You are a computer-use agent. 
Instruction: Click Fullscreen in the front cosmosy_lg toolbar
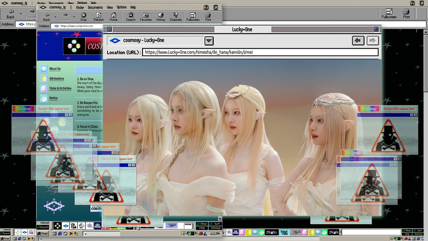[x=193, y=17]
